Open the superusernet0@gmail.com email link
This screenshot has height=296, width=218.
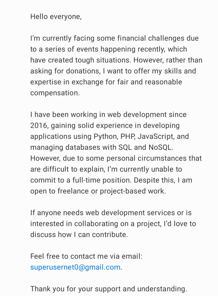[x=75, y=268]
